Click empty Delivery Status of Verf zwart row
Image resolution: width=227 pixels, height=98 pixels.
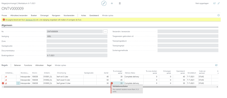tap(134, 80)
